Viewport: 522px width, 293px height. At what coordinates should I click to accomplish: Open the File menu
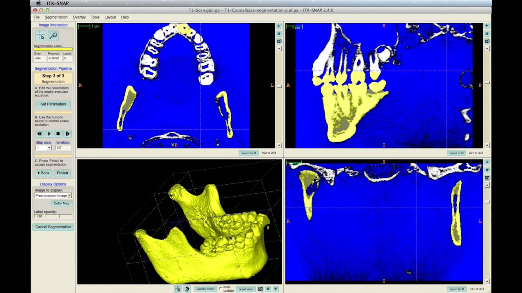[x=36, y=17]
